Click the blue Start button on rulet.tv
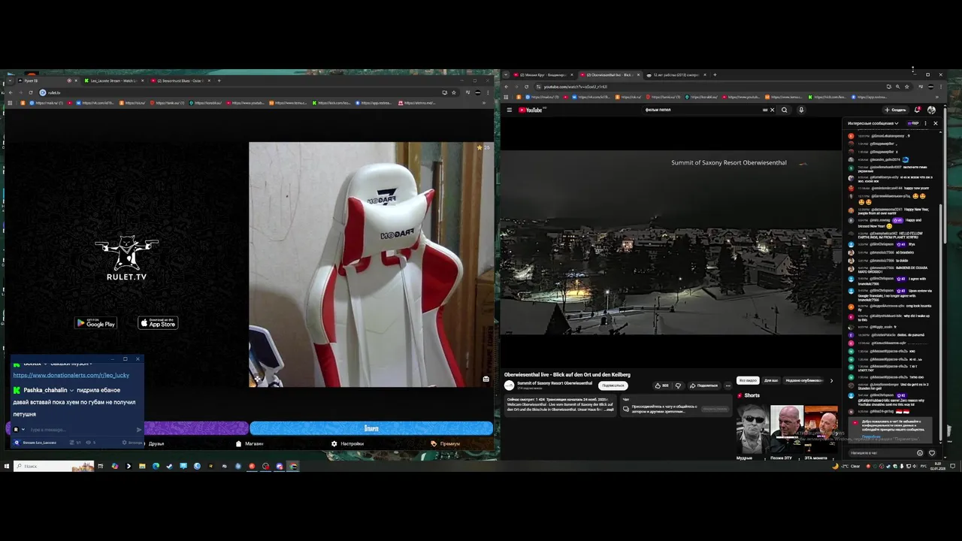The height and width of the screenshot is (541, 962). click(x=371, y=428)
